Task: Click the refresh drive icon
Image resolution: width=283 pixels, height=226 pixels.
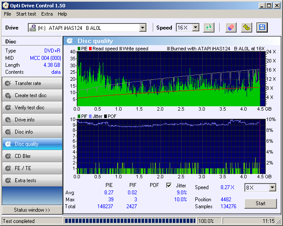Action: coord(209,28)
